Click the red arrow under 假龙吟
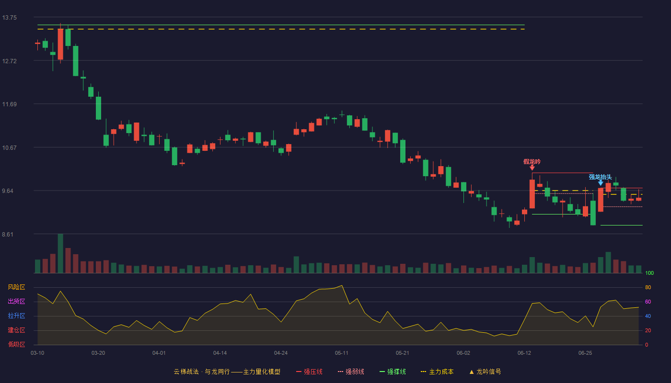Viewport: 671px width, 383px height. tap(532, 168)
